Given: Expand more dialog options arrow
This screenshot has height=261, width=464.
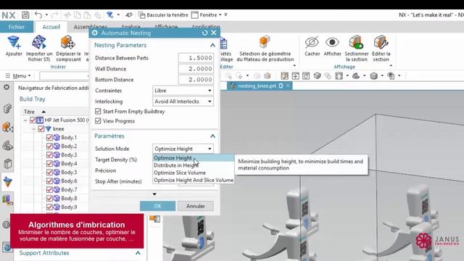Looking at the screenshot, I should pos(154,194).
